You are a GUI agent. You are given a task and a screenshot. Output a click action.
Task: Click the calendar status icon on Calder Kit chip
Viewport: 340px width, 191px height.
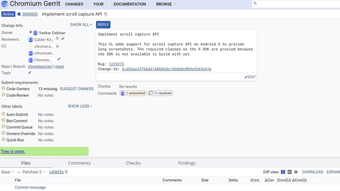57,39
